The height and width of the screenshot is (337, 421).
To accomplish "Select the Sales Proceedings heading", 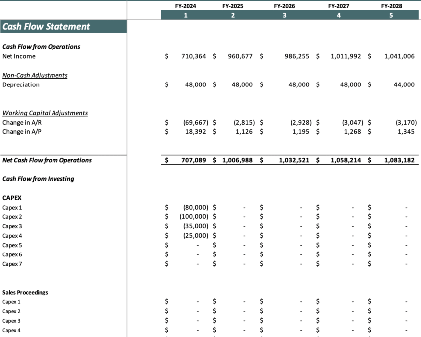I will (x=24, y=292).
